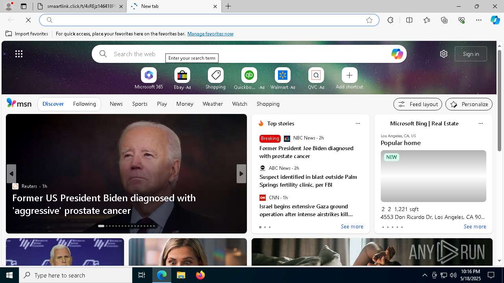The width and height of the screenshot is (504, 283).
Task: Open the Ebay ad shortcut
Action: pyautogui.click(x=182, y=79)
